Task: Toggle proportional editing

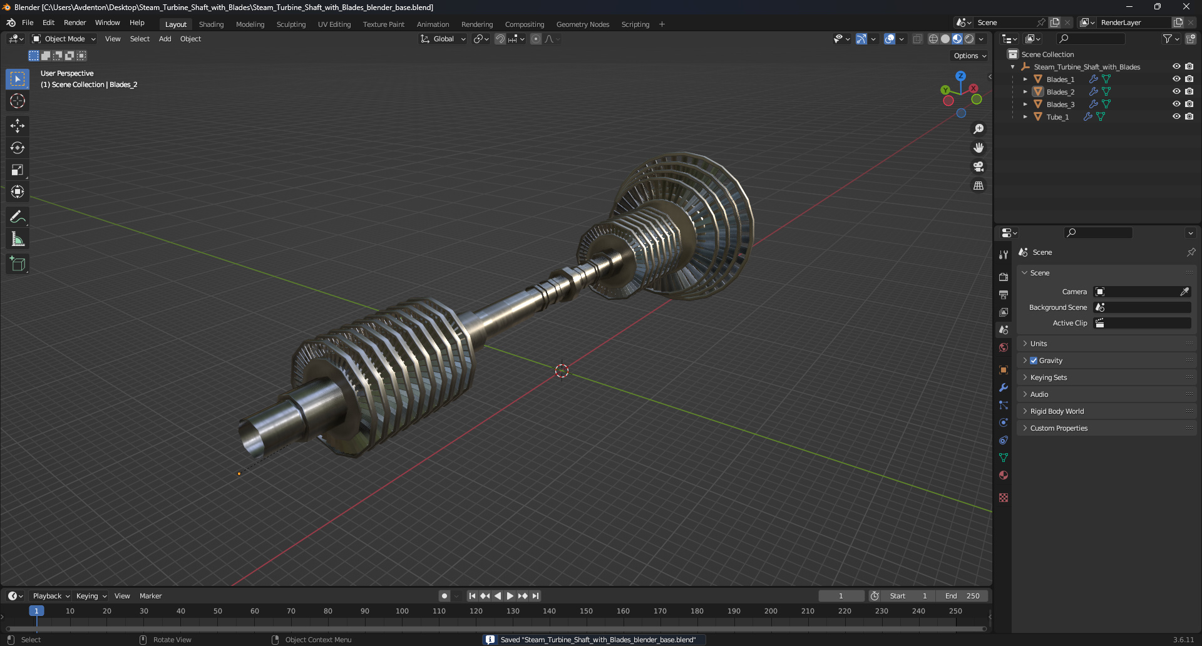Action: 536,39
